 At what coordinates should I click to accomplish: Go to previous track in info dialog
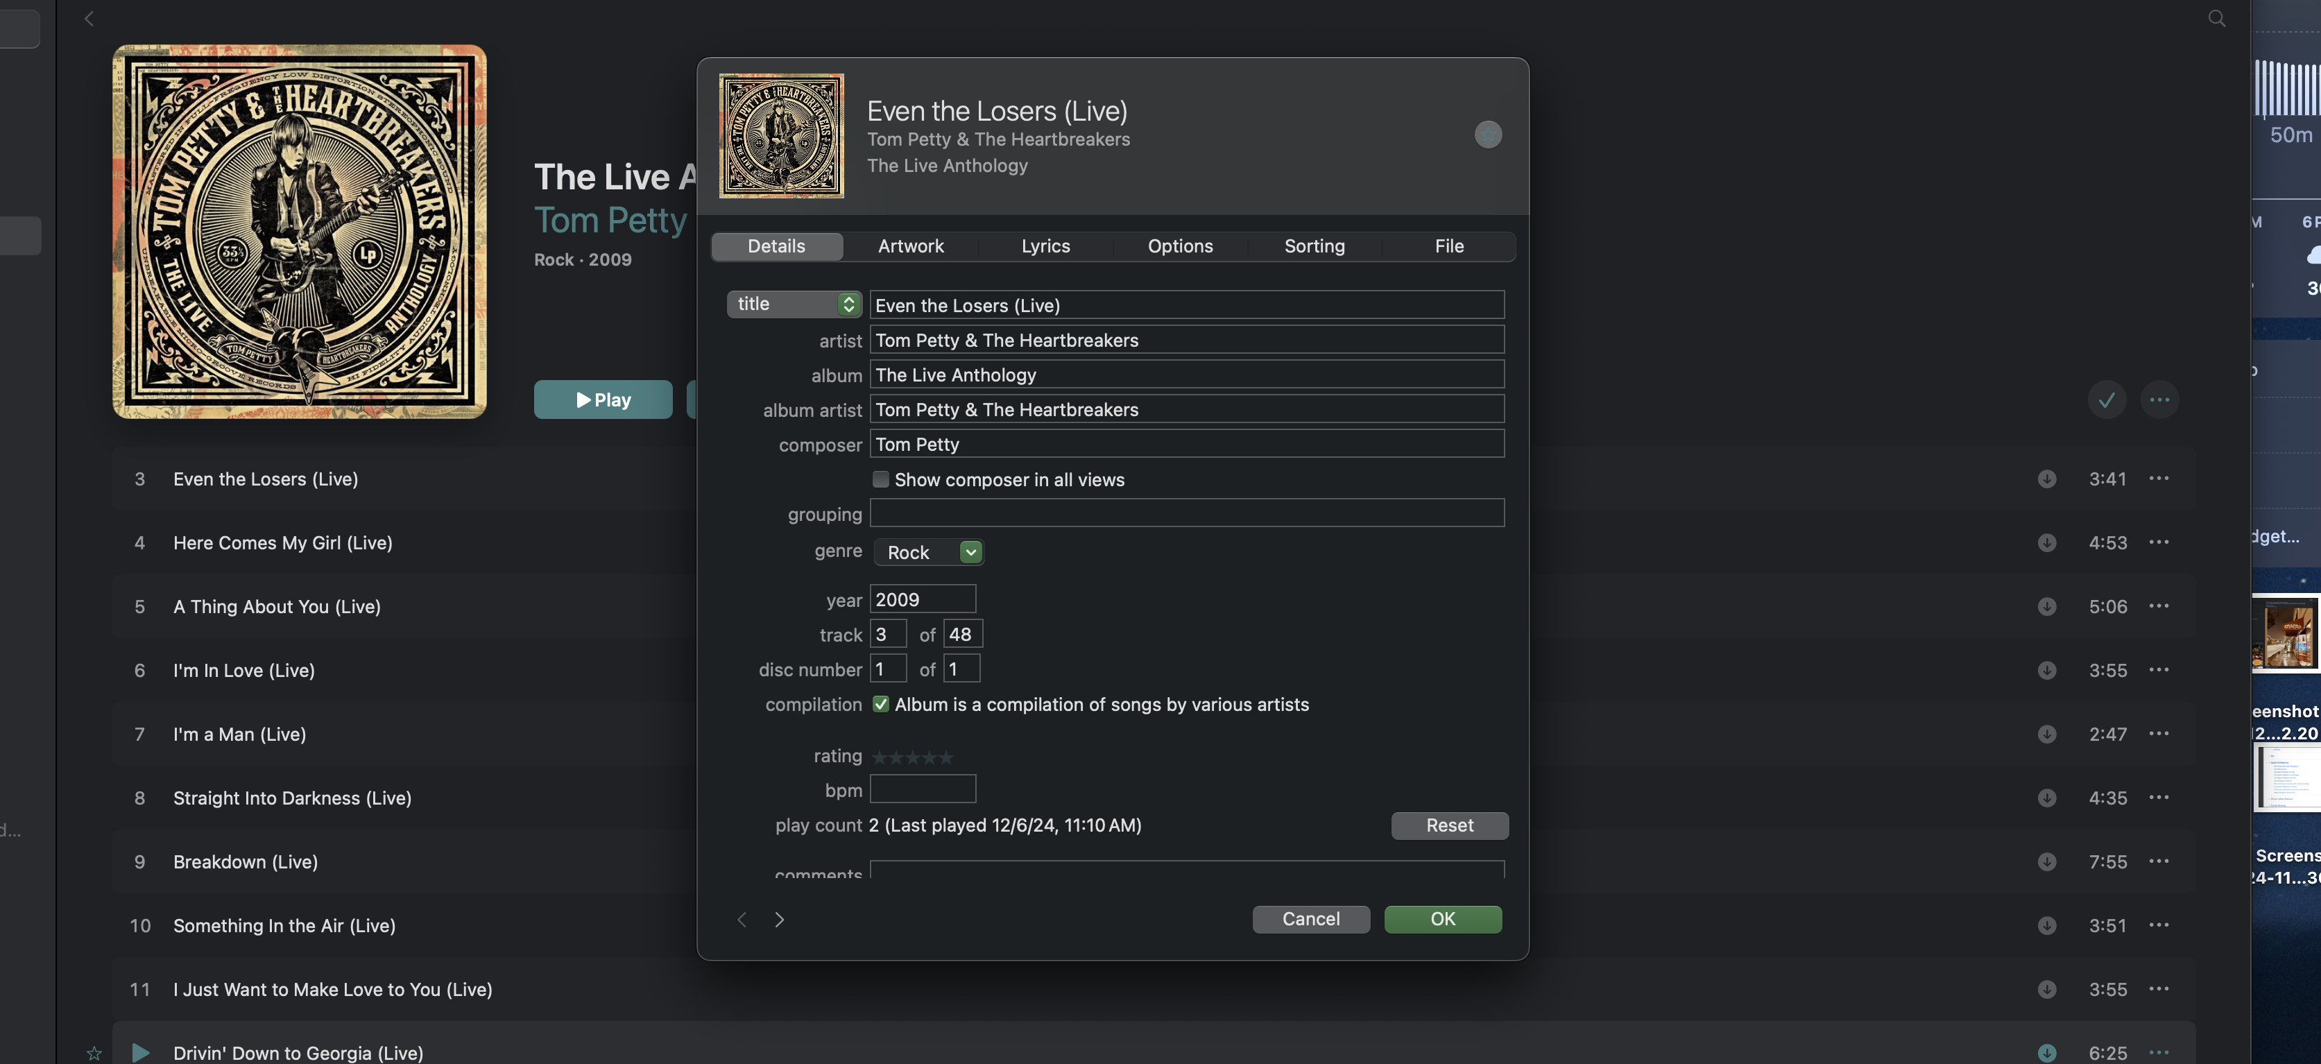pos(742,919)
